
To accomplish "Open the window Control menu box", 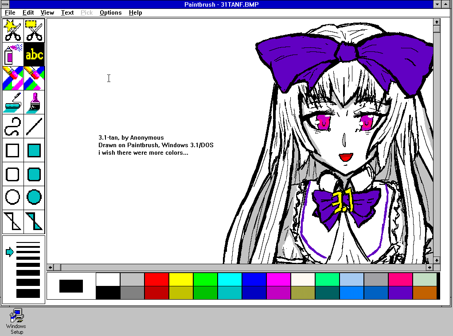I will [5, 4].
